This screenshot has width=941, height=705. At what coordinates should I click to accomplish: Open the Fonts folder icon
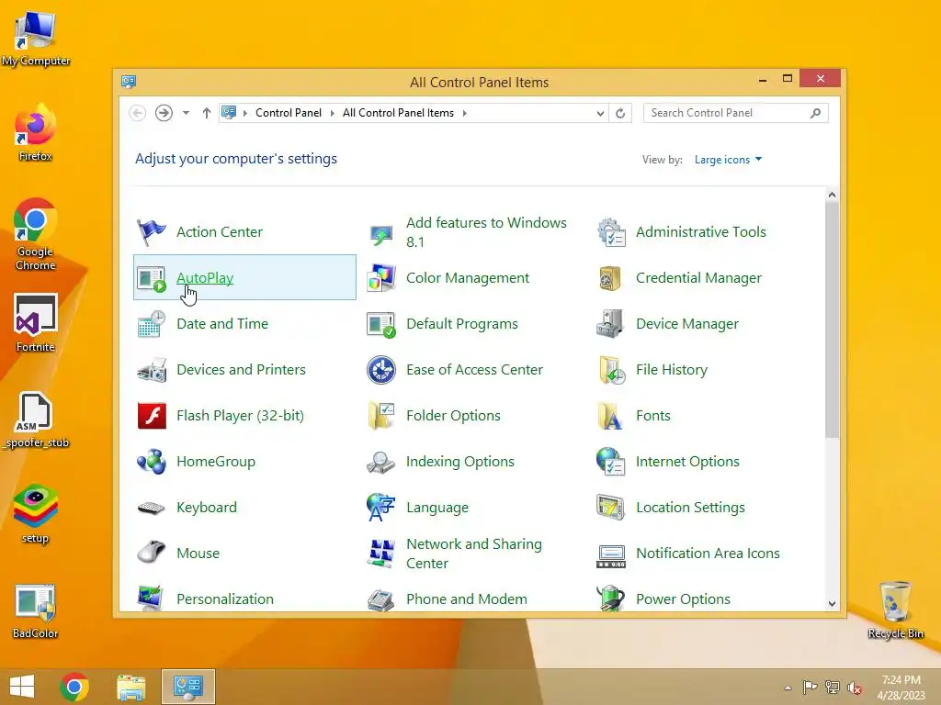click(610, 416)
